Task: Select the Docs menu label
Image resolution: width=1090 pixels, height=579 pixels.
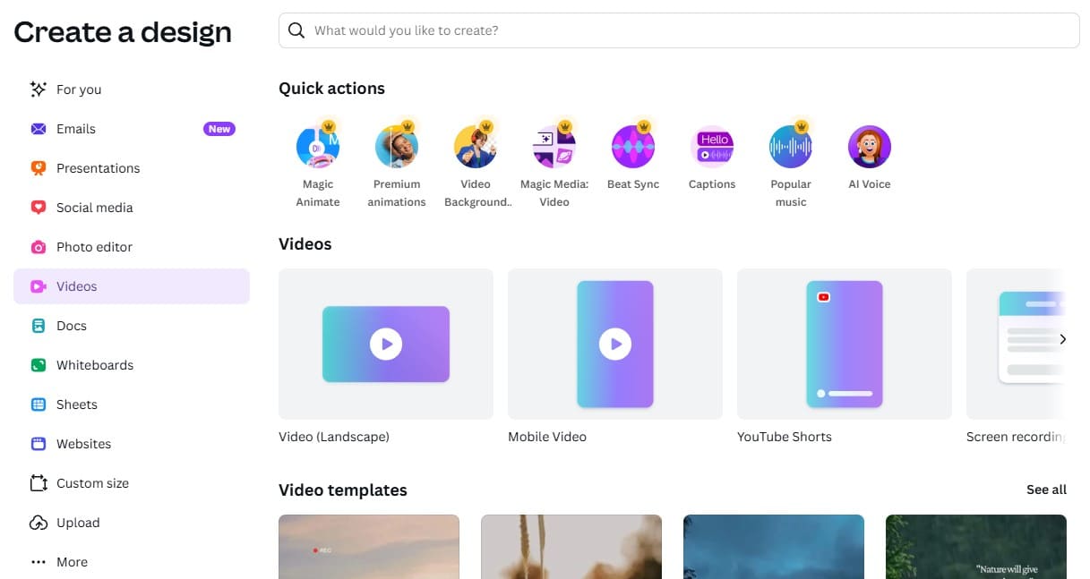Action: pyautogui.click(x=72, y=326)
